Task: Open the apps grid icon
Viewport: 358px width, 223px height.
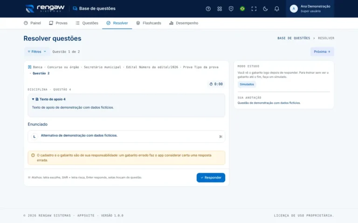Action: coord(220,9)
